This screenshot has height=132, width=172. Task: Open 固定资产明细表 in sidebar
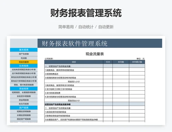point(24,119)
